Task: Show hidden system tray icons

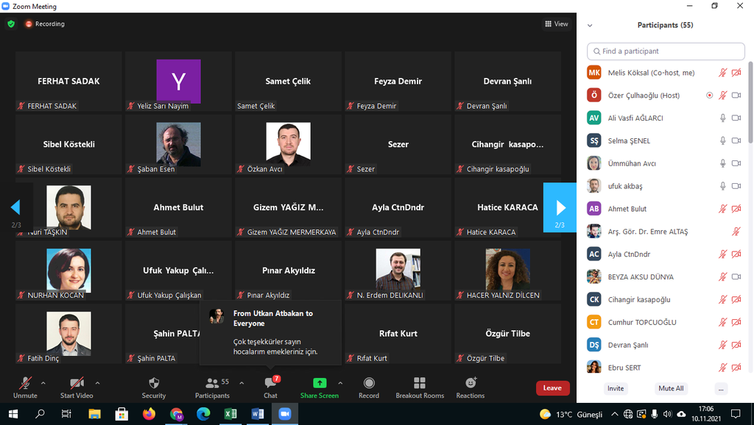Action: point(615,414)
